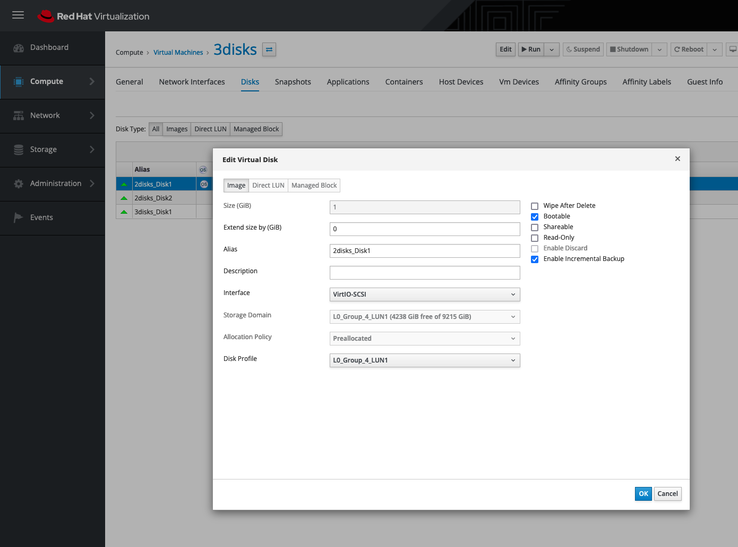Close the Edit Virtual Disk dialog
This screenshot has width=738, height=547.
coord(677,159)
